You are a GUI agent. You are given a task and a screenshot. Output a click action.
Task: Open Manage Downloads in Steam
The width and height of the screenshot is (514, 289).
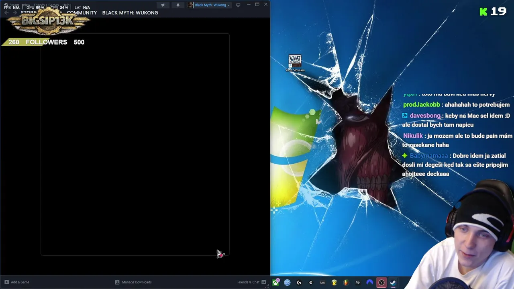(133, 282)
